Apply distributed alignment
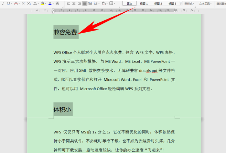 90,3
